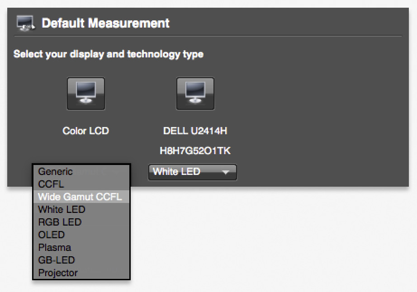The image size is (417, 292).
Task: Choose CCFL from the technology list
Action: (x=51, y=184)
